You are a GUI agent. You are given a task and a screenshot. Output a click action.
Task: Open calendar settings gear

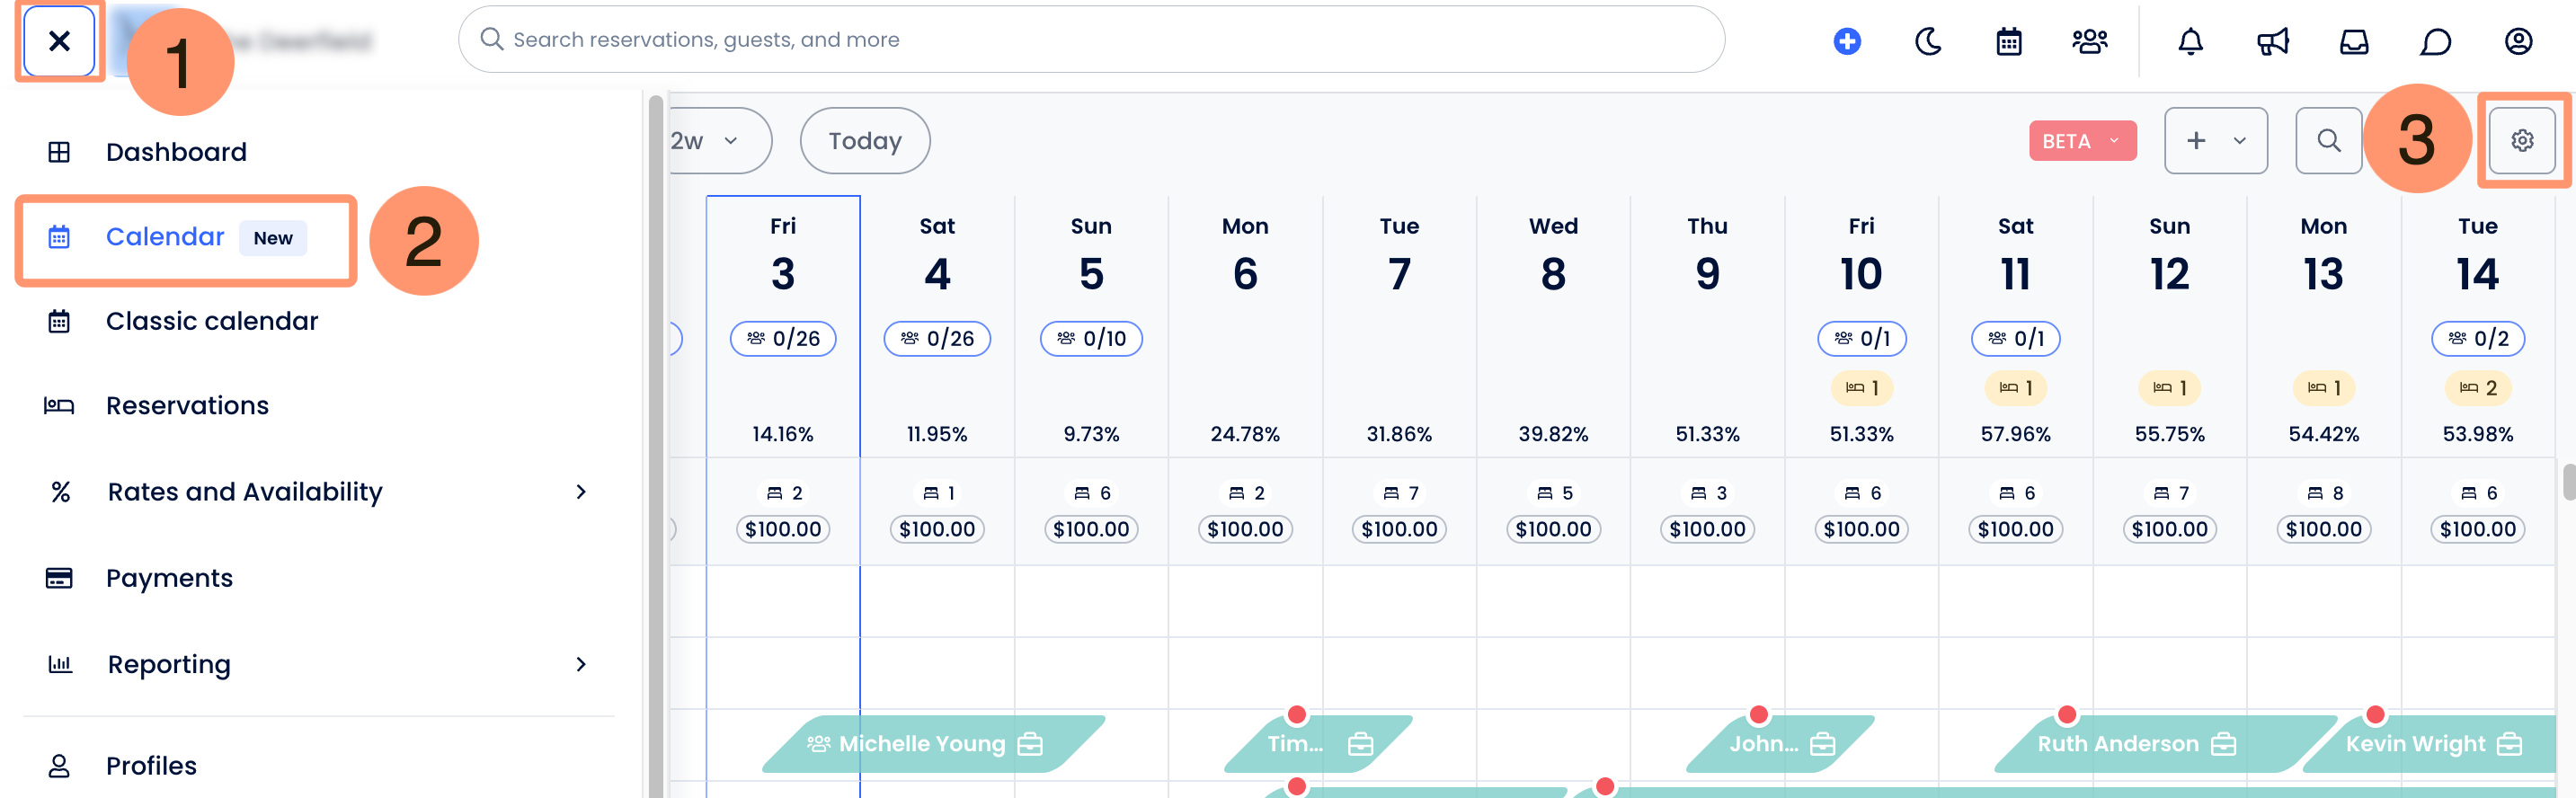[2521, 141]
